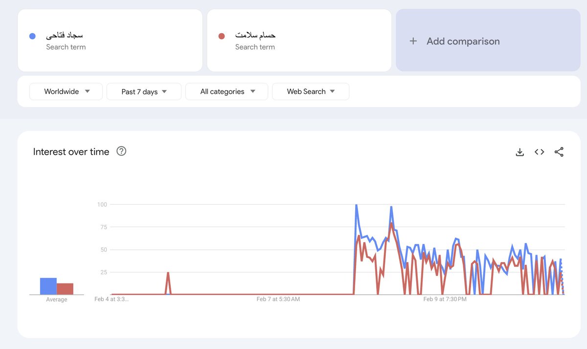Click the 100 y-axis value

coord(102,204)
